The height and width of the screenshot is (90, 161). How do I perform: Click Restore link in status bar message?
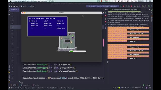coord(55,88)
